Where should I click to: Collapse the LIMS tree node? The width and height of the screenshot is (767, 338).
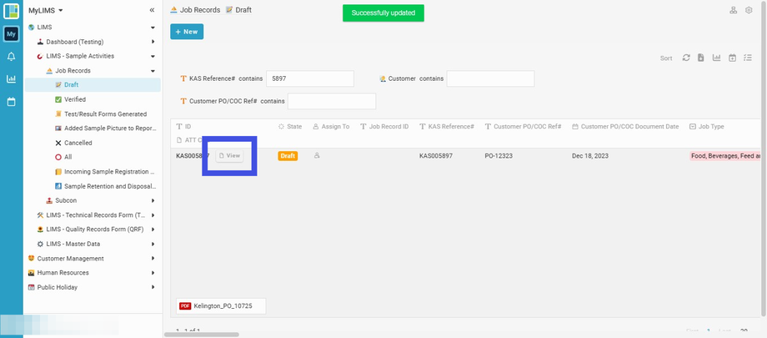click(x=153, y=28)
